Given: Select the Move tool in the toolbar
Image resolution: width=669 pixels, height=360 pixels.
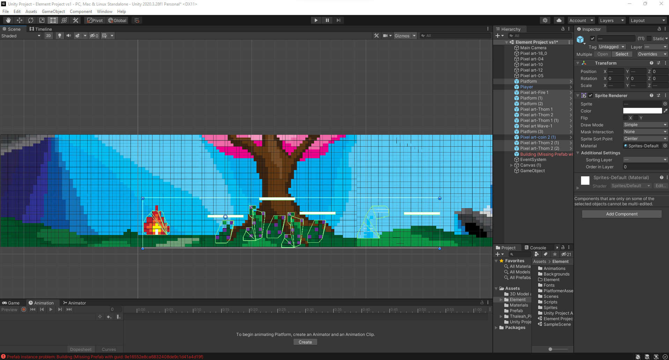Looking at the screenshot, I should (19, 20).
